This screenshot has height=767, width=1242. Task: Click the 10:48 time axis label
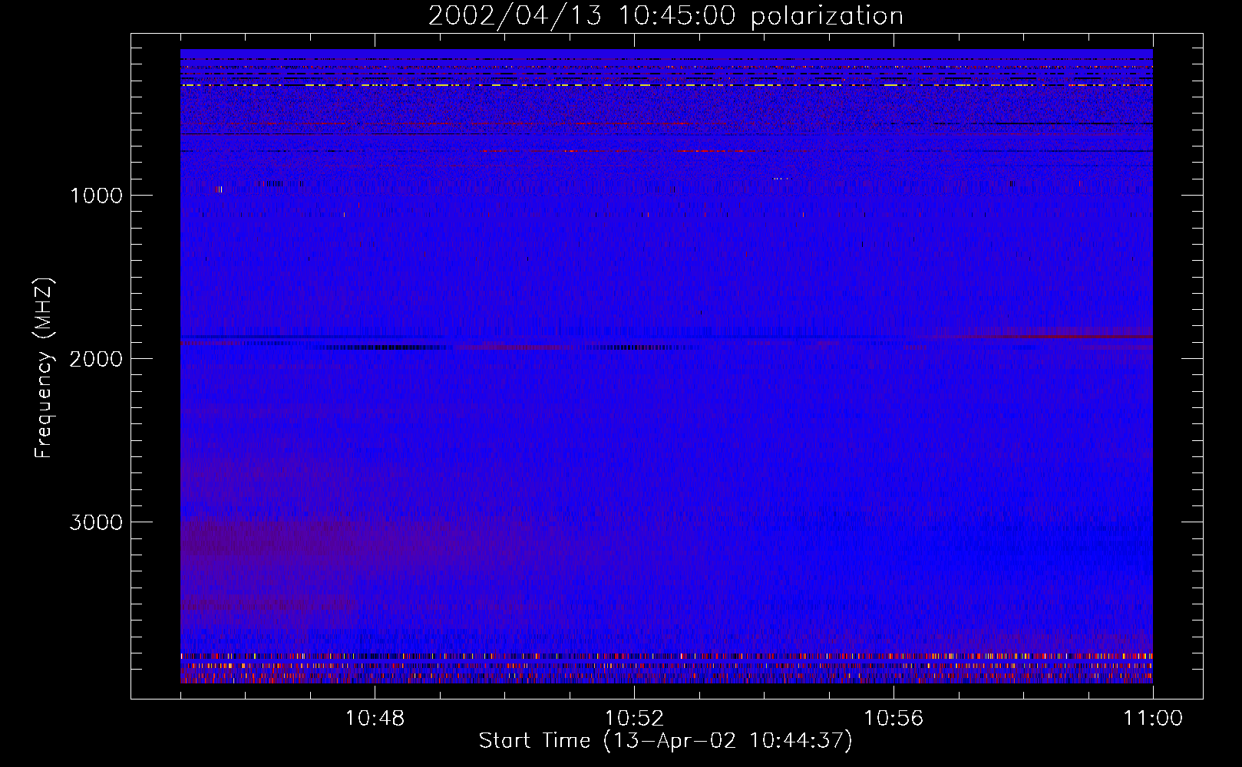(375, 719)
